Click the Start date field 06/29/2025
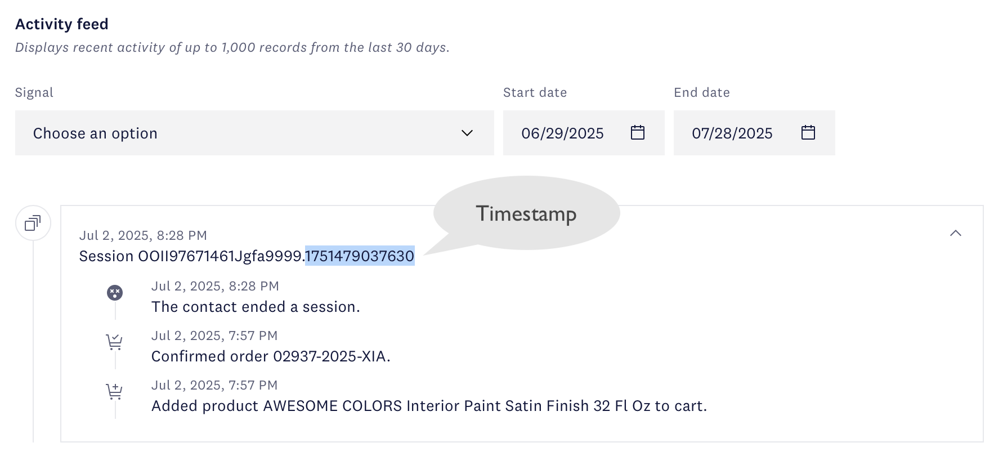 pos(584,133)
